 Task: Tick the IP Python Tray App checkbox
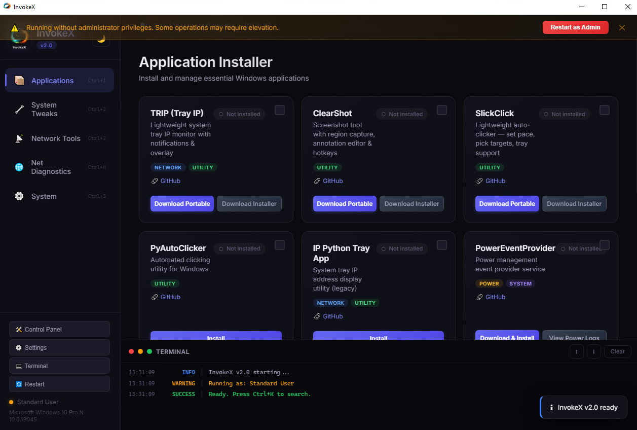coord(442,245)
